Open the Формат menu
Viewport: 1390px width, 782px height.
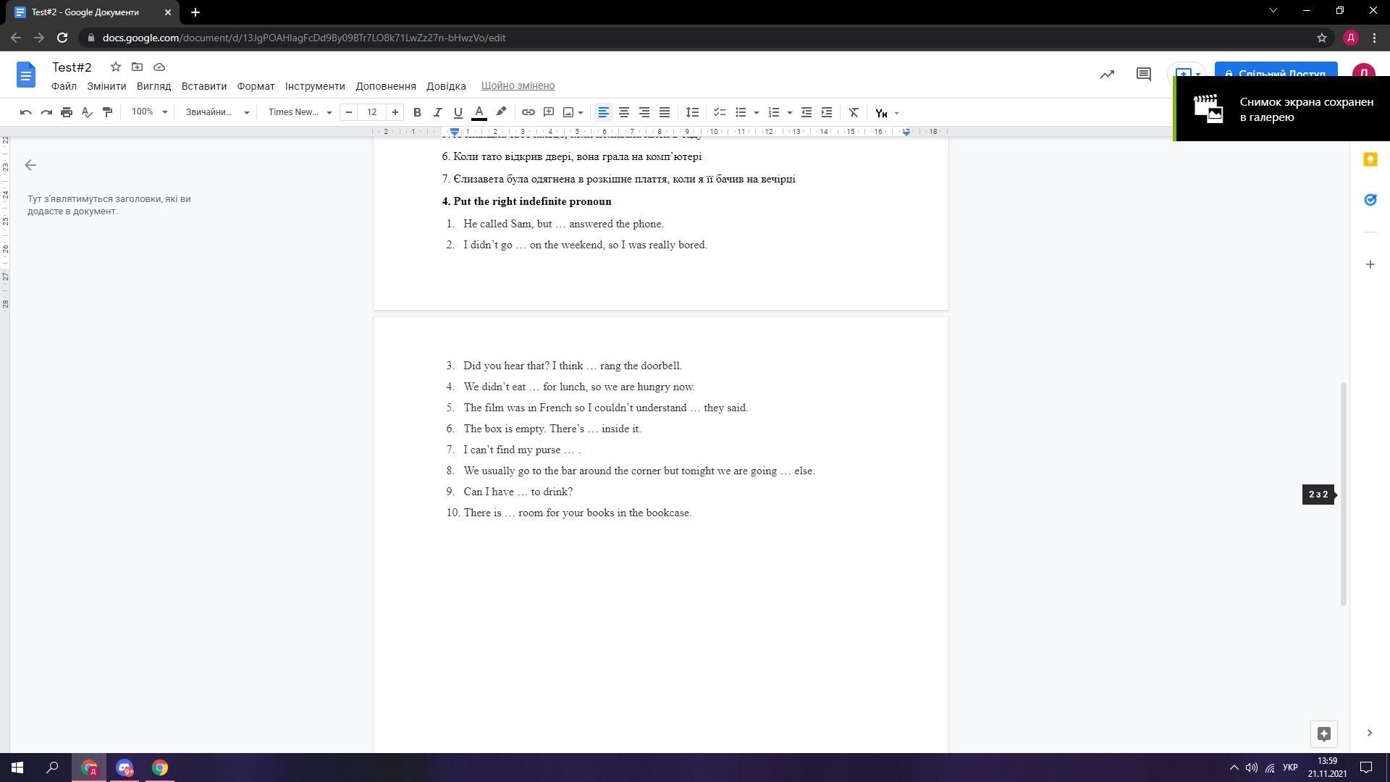coord(256,86)
